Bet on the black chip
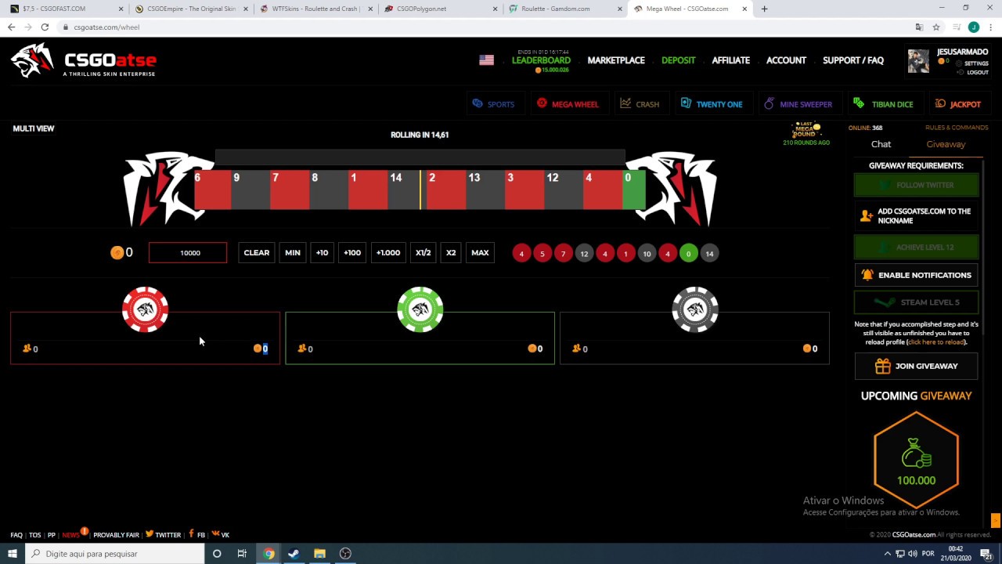 tap(695, 309)
